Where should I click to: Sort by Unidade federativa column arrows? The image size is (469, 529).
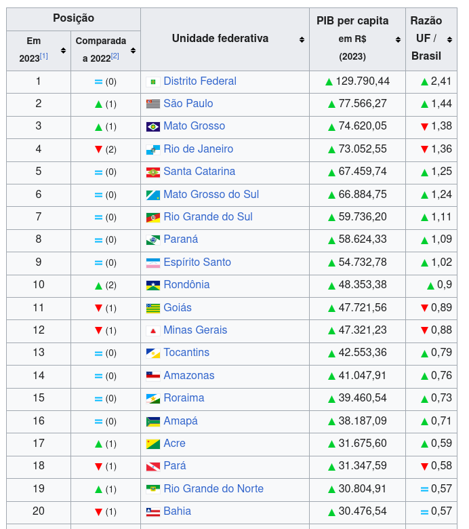coord(302,39)
